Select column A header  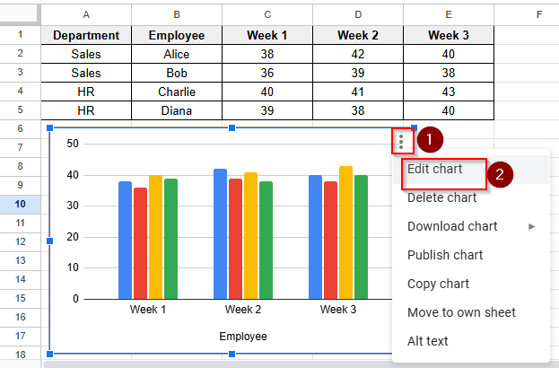tap(86, 14)
